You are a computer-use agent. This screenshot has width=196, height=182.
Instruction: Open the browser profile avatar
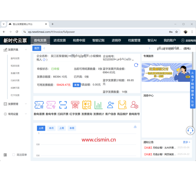click(185, 32)
